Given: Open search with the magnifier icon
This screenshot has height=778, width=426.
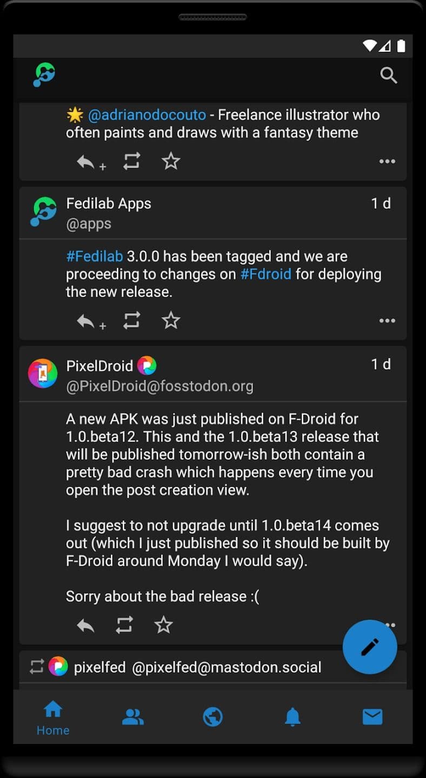Looking at the screenshot, I should [389, 75].
